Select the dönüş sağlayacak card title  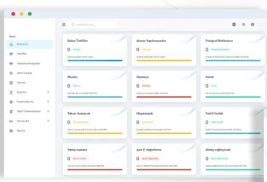click(x=218, y=150)
